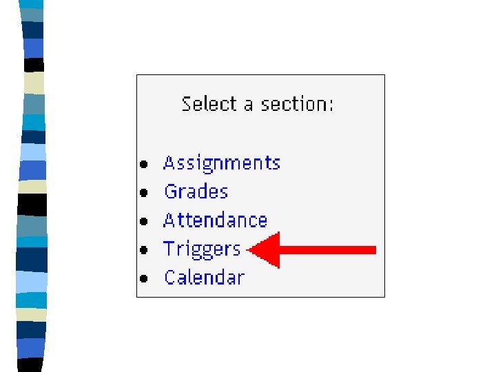Open the Assignments section link
Viewport: 496px width, 372px height.
pyautogui.click(x=222, y=163)
